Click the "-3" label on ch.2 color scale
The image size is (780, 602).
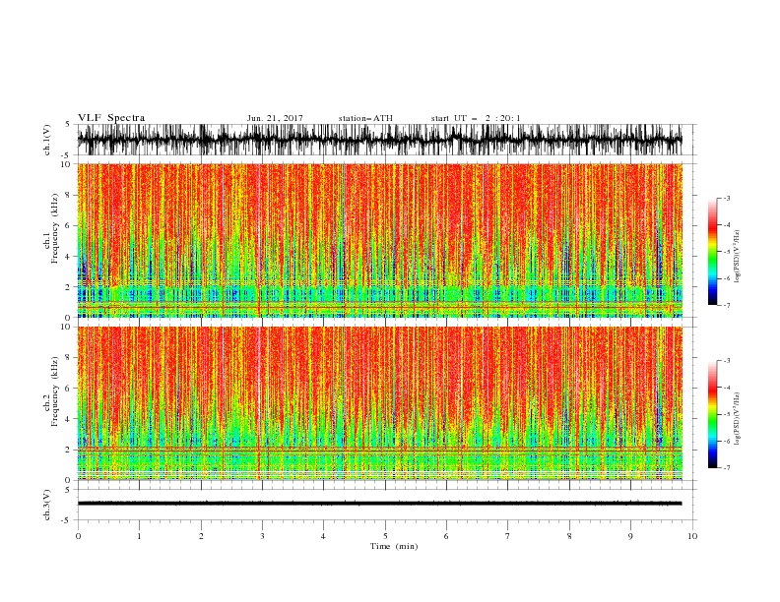(x=727, y=361)
